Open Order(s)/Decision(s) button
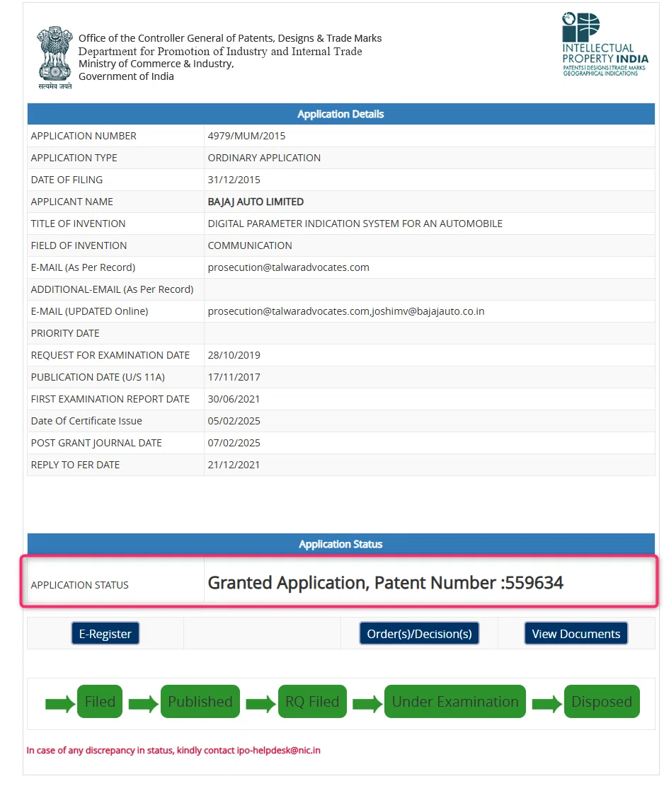Screen dimensions: 664x793 pyautogui.click(x=419, y=633)
